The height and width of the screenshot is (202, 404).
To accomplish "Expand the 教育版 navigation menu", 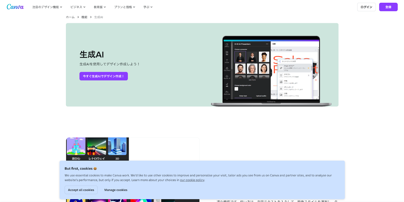I will [x=100, y=7].
